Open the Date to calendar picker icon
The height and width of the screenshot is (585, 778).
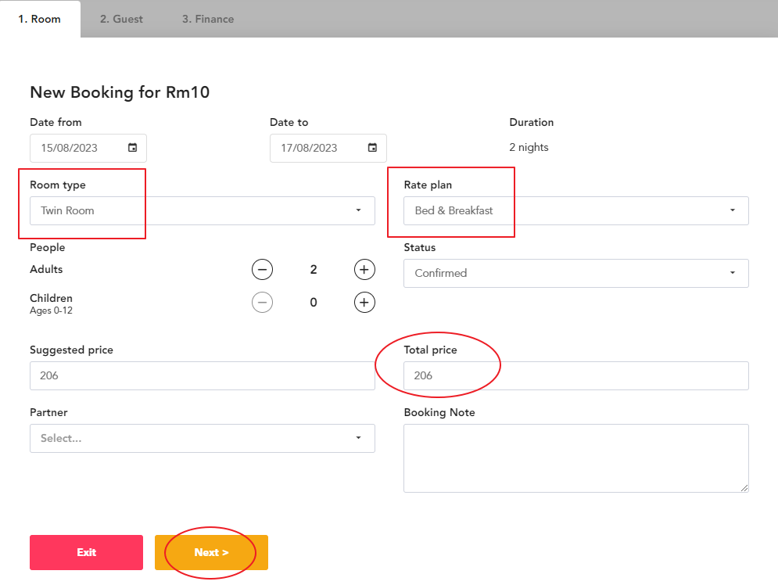(x=372, y=147)
